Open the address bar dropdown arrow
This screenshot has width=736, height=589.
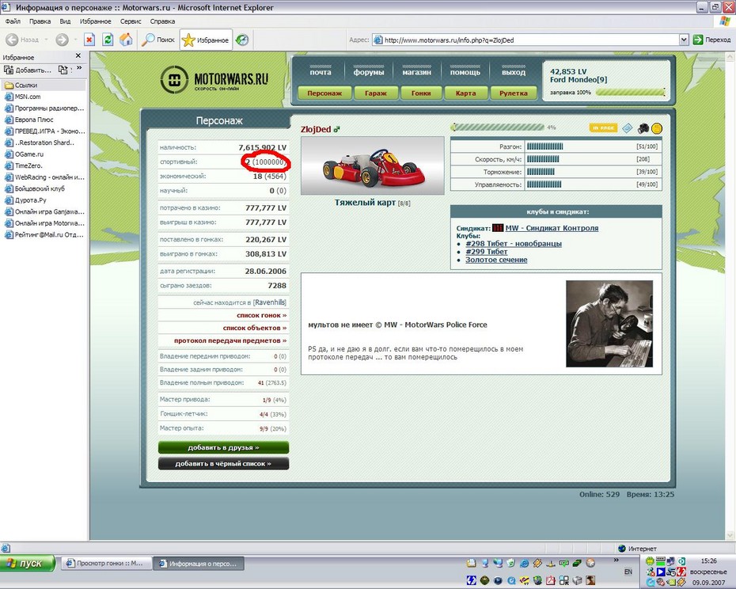pos(684,40)
